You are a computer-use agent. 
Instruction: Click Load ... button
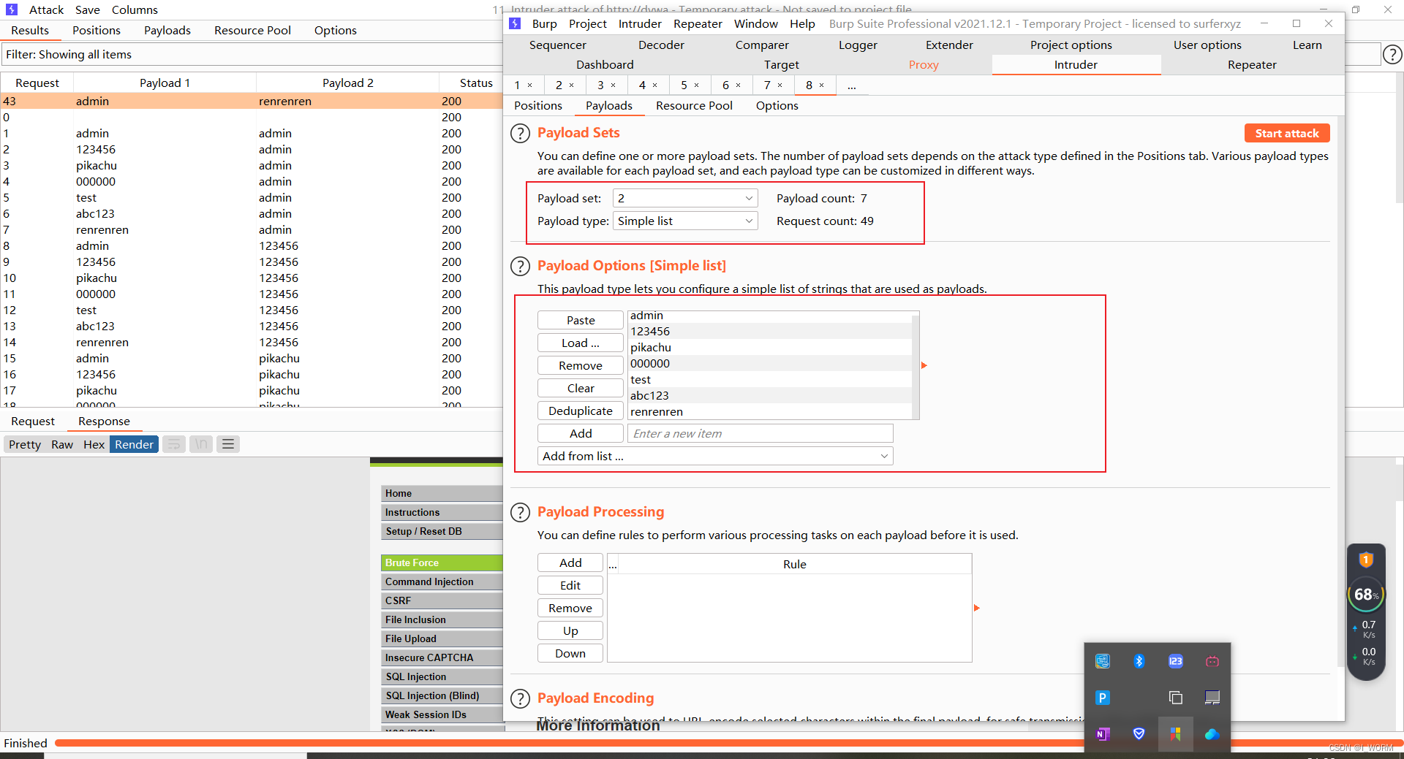(x=581, y=343)
